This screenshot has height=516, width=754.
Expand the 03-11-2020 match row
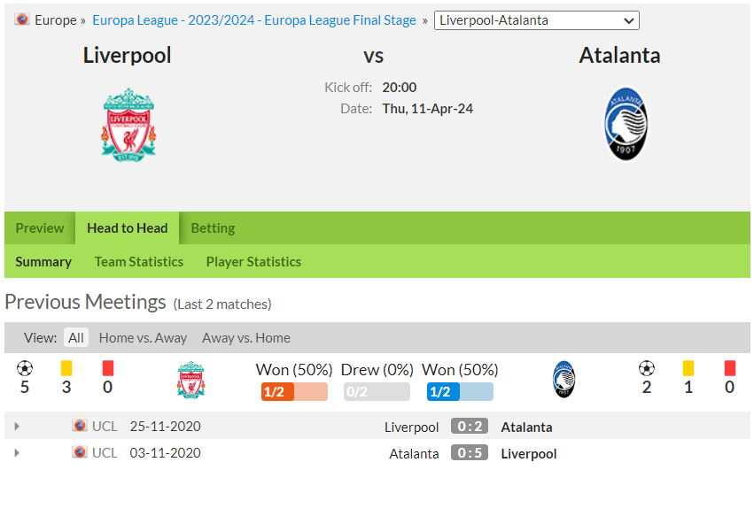[x=17, y=452]
